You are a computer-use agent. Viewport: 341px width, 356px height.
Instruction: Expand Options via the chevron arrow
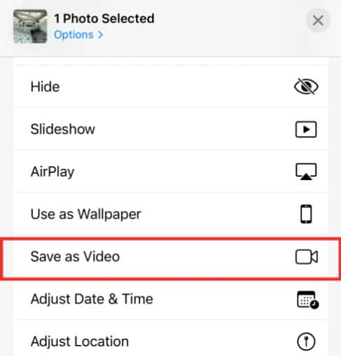(x=100, y=35)
